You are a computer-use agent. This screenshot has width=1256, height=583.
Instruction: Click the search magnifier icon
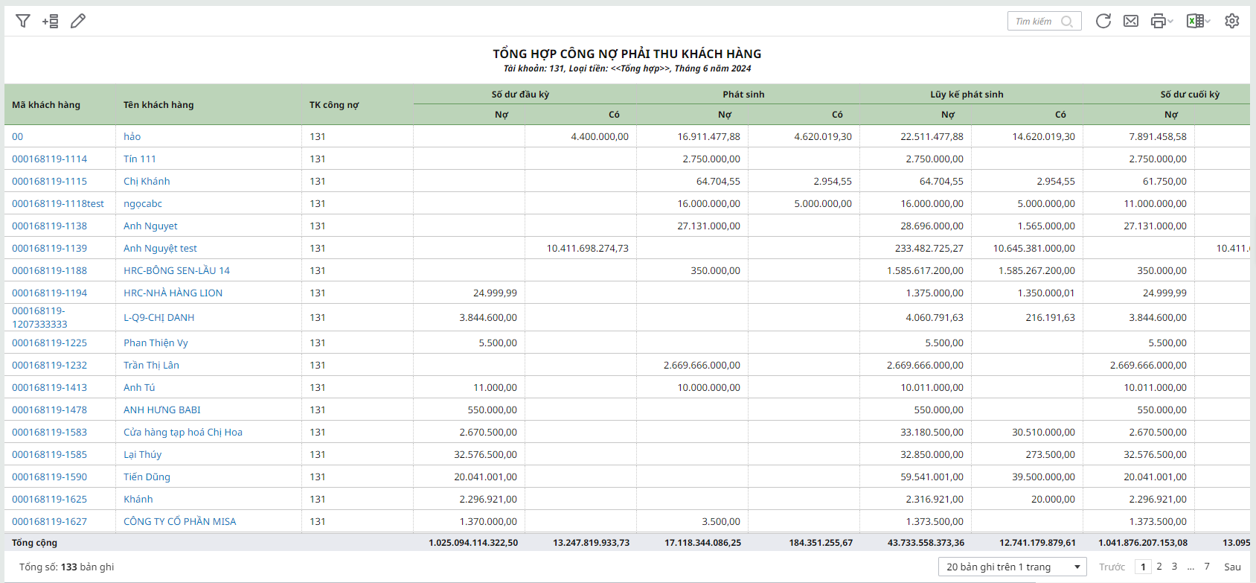[1067, 22]
